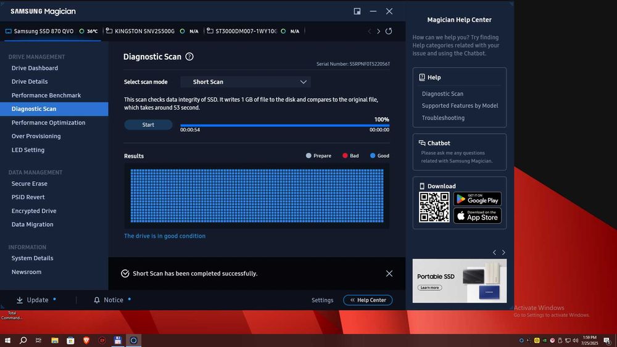617x347 pixels.
Task: Go to Secure Erase in Data Management
Action: coord(30,184)
